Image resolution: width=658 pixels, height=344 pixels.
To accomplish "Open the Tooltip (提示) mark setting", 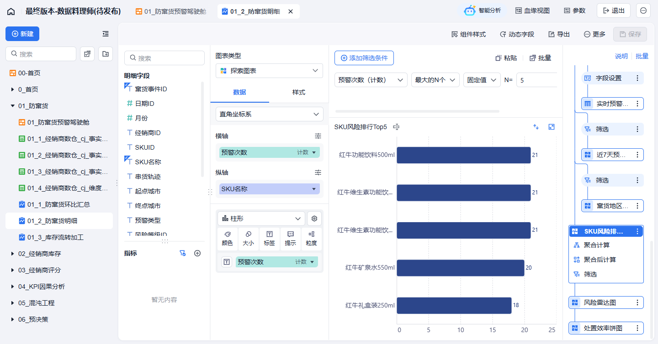I will (x=290, y=239).
